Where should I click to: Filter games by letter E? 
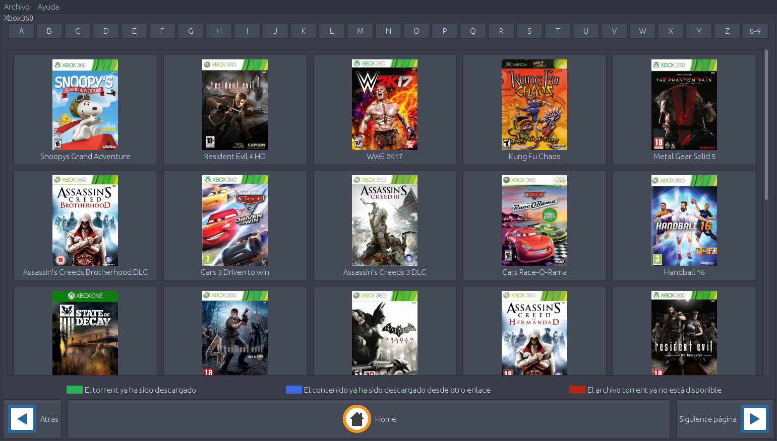pos(134,31)
